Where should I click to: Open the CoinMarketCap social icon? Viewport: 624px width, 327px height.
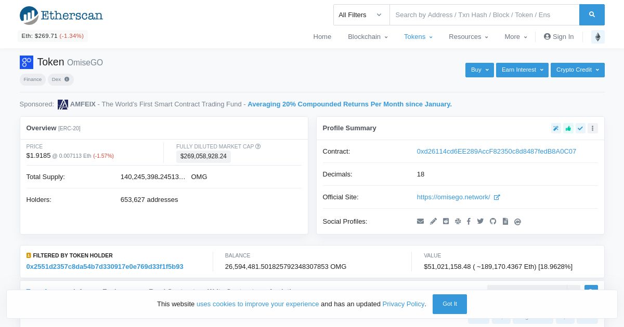[x=517, y=222]
